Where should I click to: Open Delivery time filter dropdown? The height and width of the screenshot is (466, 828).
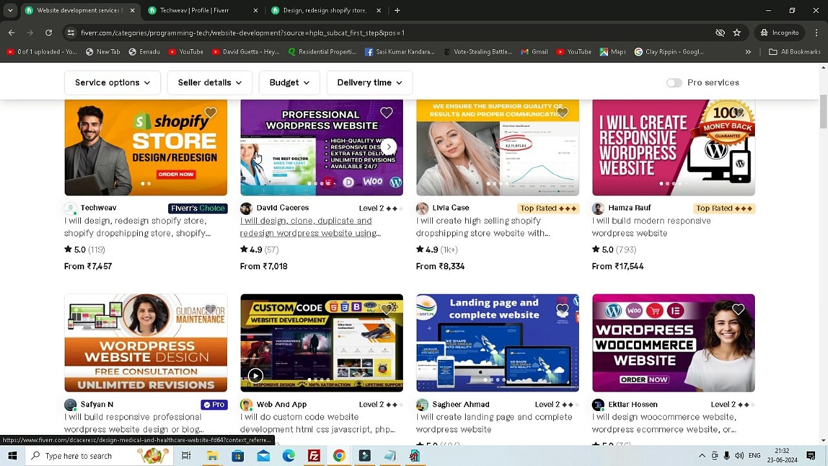pos(369,83)
